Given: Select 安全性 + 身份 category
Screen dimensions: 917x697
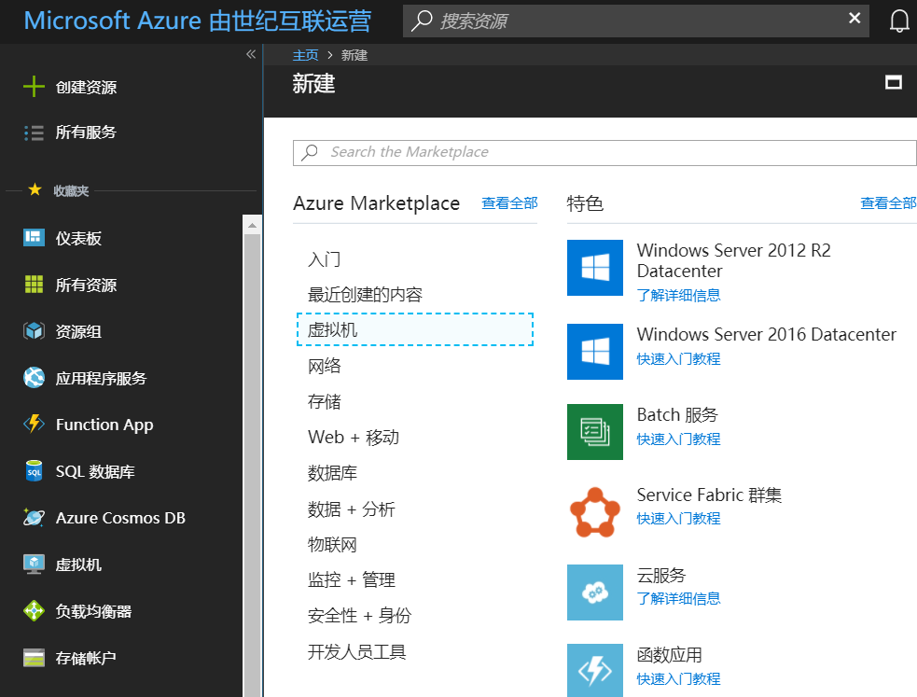Looking at the screenshot, I should (x=360, y=616).
